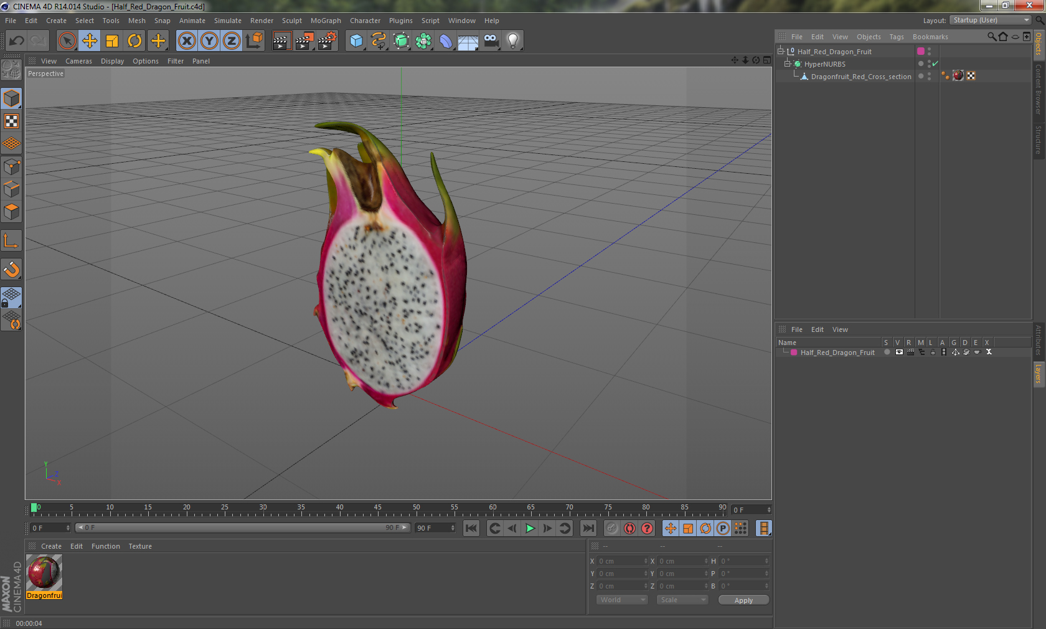
Task: Open the MoGraph menu
Action: tap(326, 21)
